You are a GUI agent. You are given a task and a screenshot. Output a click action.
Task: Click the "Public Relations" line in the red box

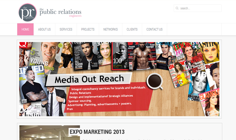pos(81,93)
